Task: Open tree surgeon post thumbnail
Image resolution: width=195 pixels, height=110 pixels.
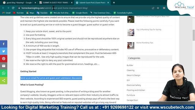Action: [x=131, y=19]
